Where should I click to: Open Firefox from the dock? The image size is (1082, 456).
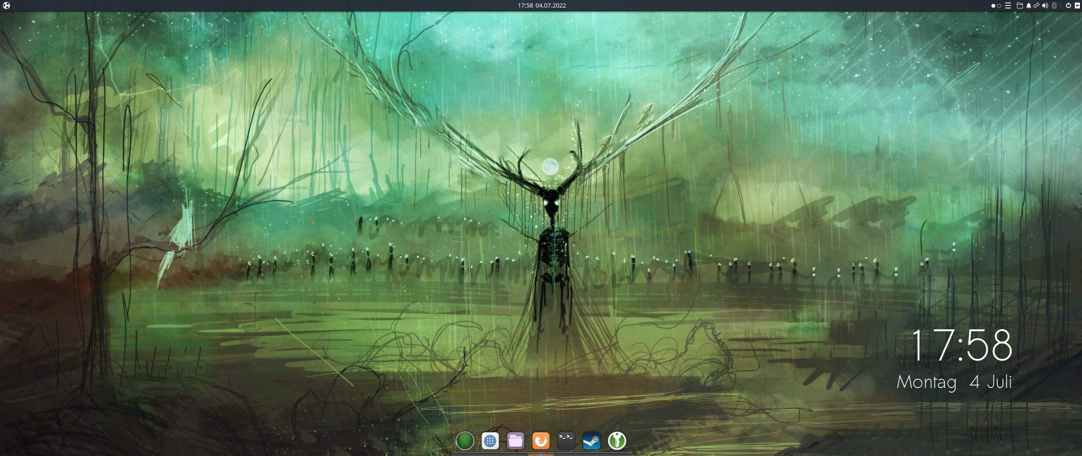point(541,441)
